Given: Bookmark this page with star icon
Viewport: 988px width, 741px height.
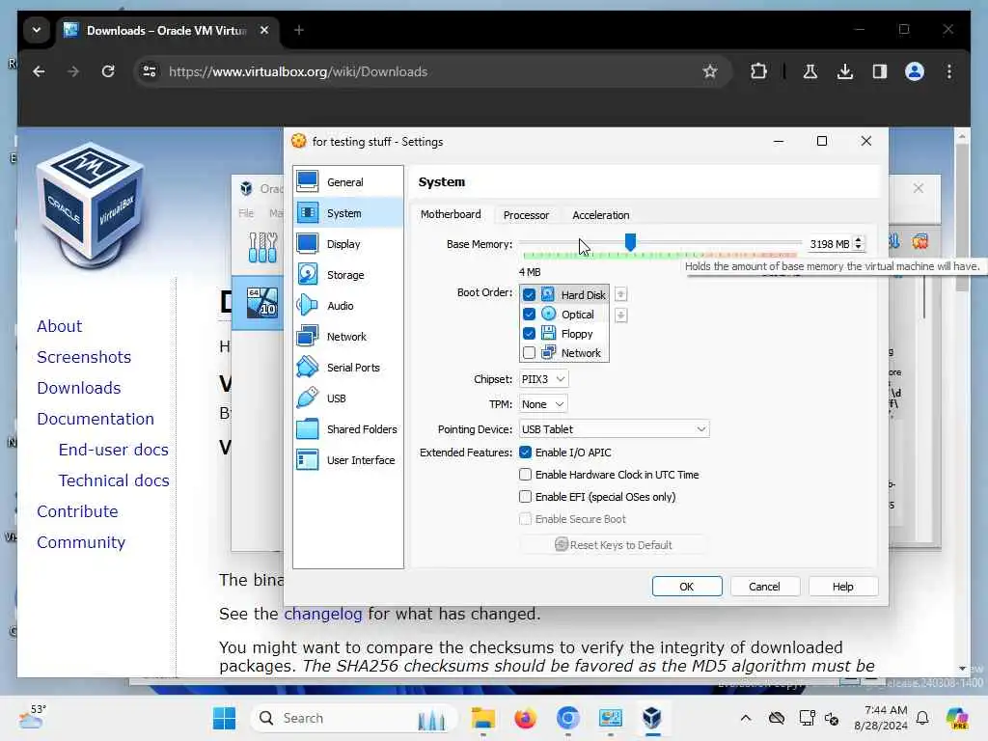Looking at the screenshot, I should point(710,71).
